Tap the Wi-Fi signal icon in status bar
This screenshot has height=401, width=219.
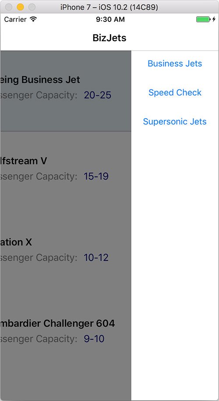click(33, 19)
